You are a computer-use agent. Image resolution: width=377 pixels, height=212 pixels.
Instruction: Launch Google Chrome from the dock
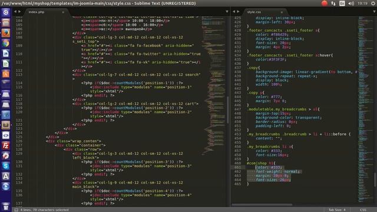pos(6,43)
